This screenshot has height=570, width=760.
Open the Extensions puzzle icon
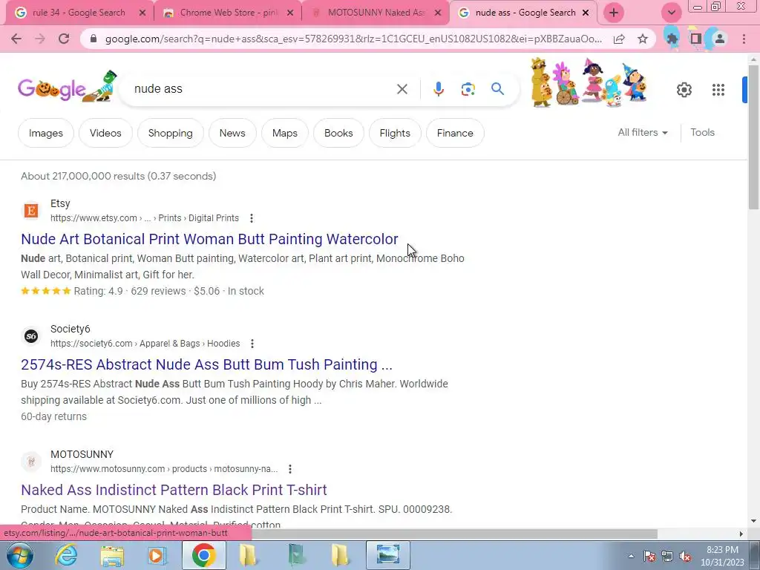point(672,39)
